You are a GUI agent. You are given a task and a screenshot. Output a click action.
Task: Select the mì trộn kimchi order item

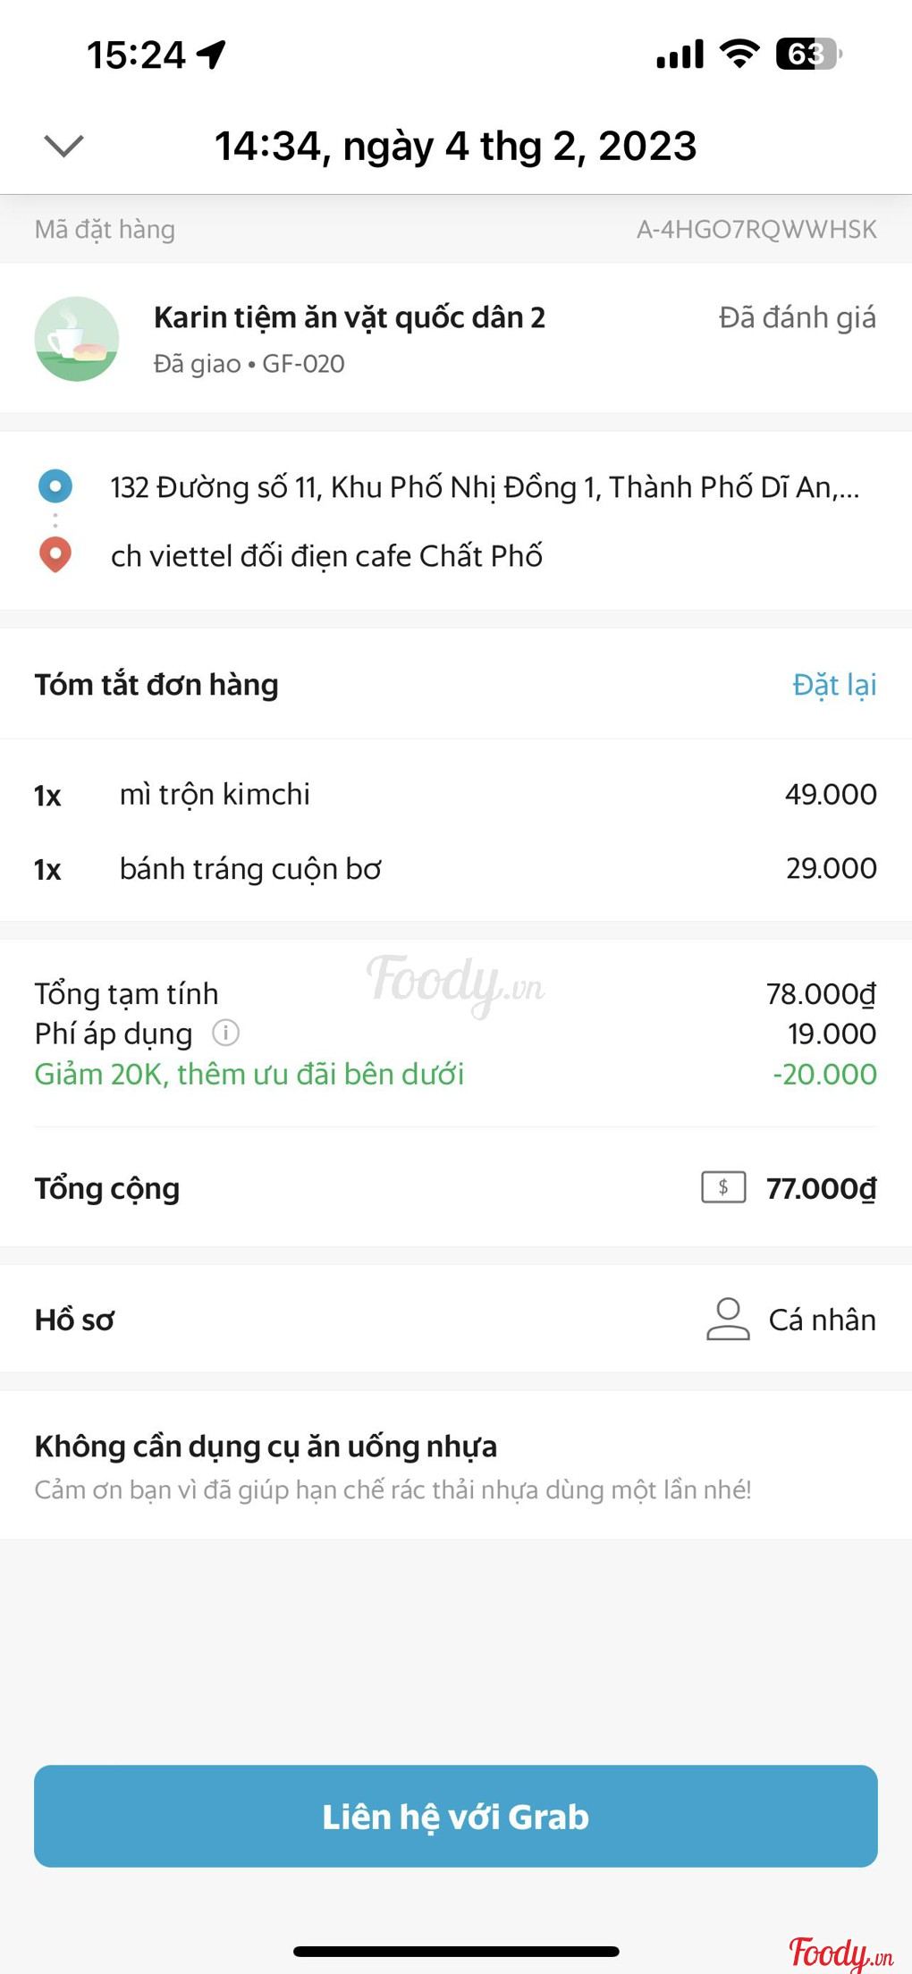pos(215,794)
